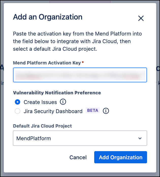Click the Mend Platform Activation Key label

coord(47,63)
